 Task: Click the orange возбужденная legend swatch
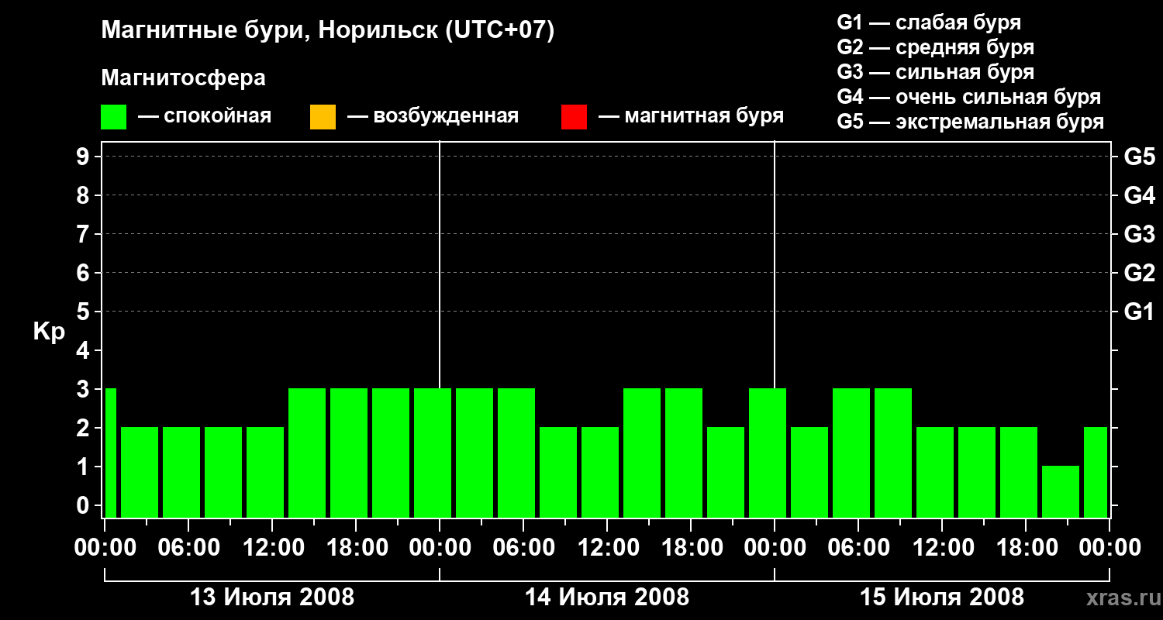tap(323, 117)
